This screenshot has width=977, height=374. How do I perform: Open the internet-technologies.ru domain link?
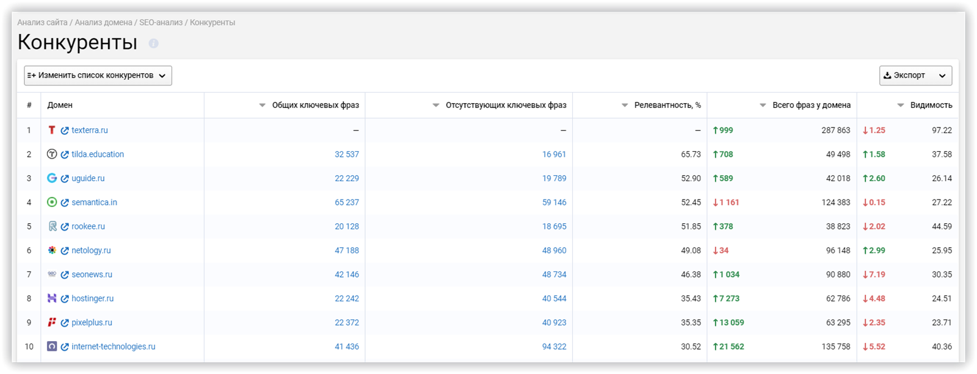(114, 347)
